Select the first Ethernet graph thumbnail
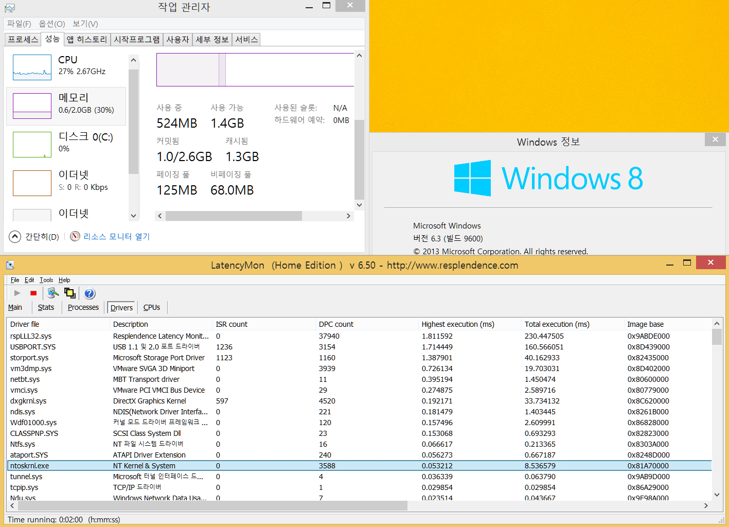This screenshot has width=729, height=527. (x=32, y=183)
